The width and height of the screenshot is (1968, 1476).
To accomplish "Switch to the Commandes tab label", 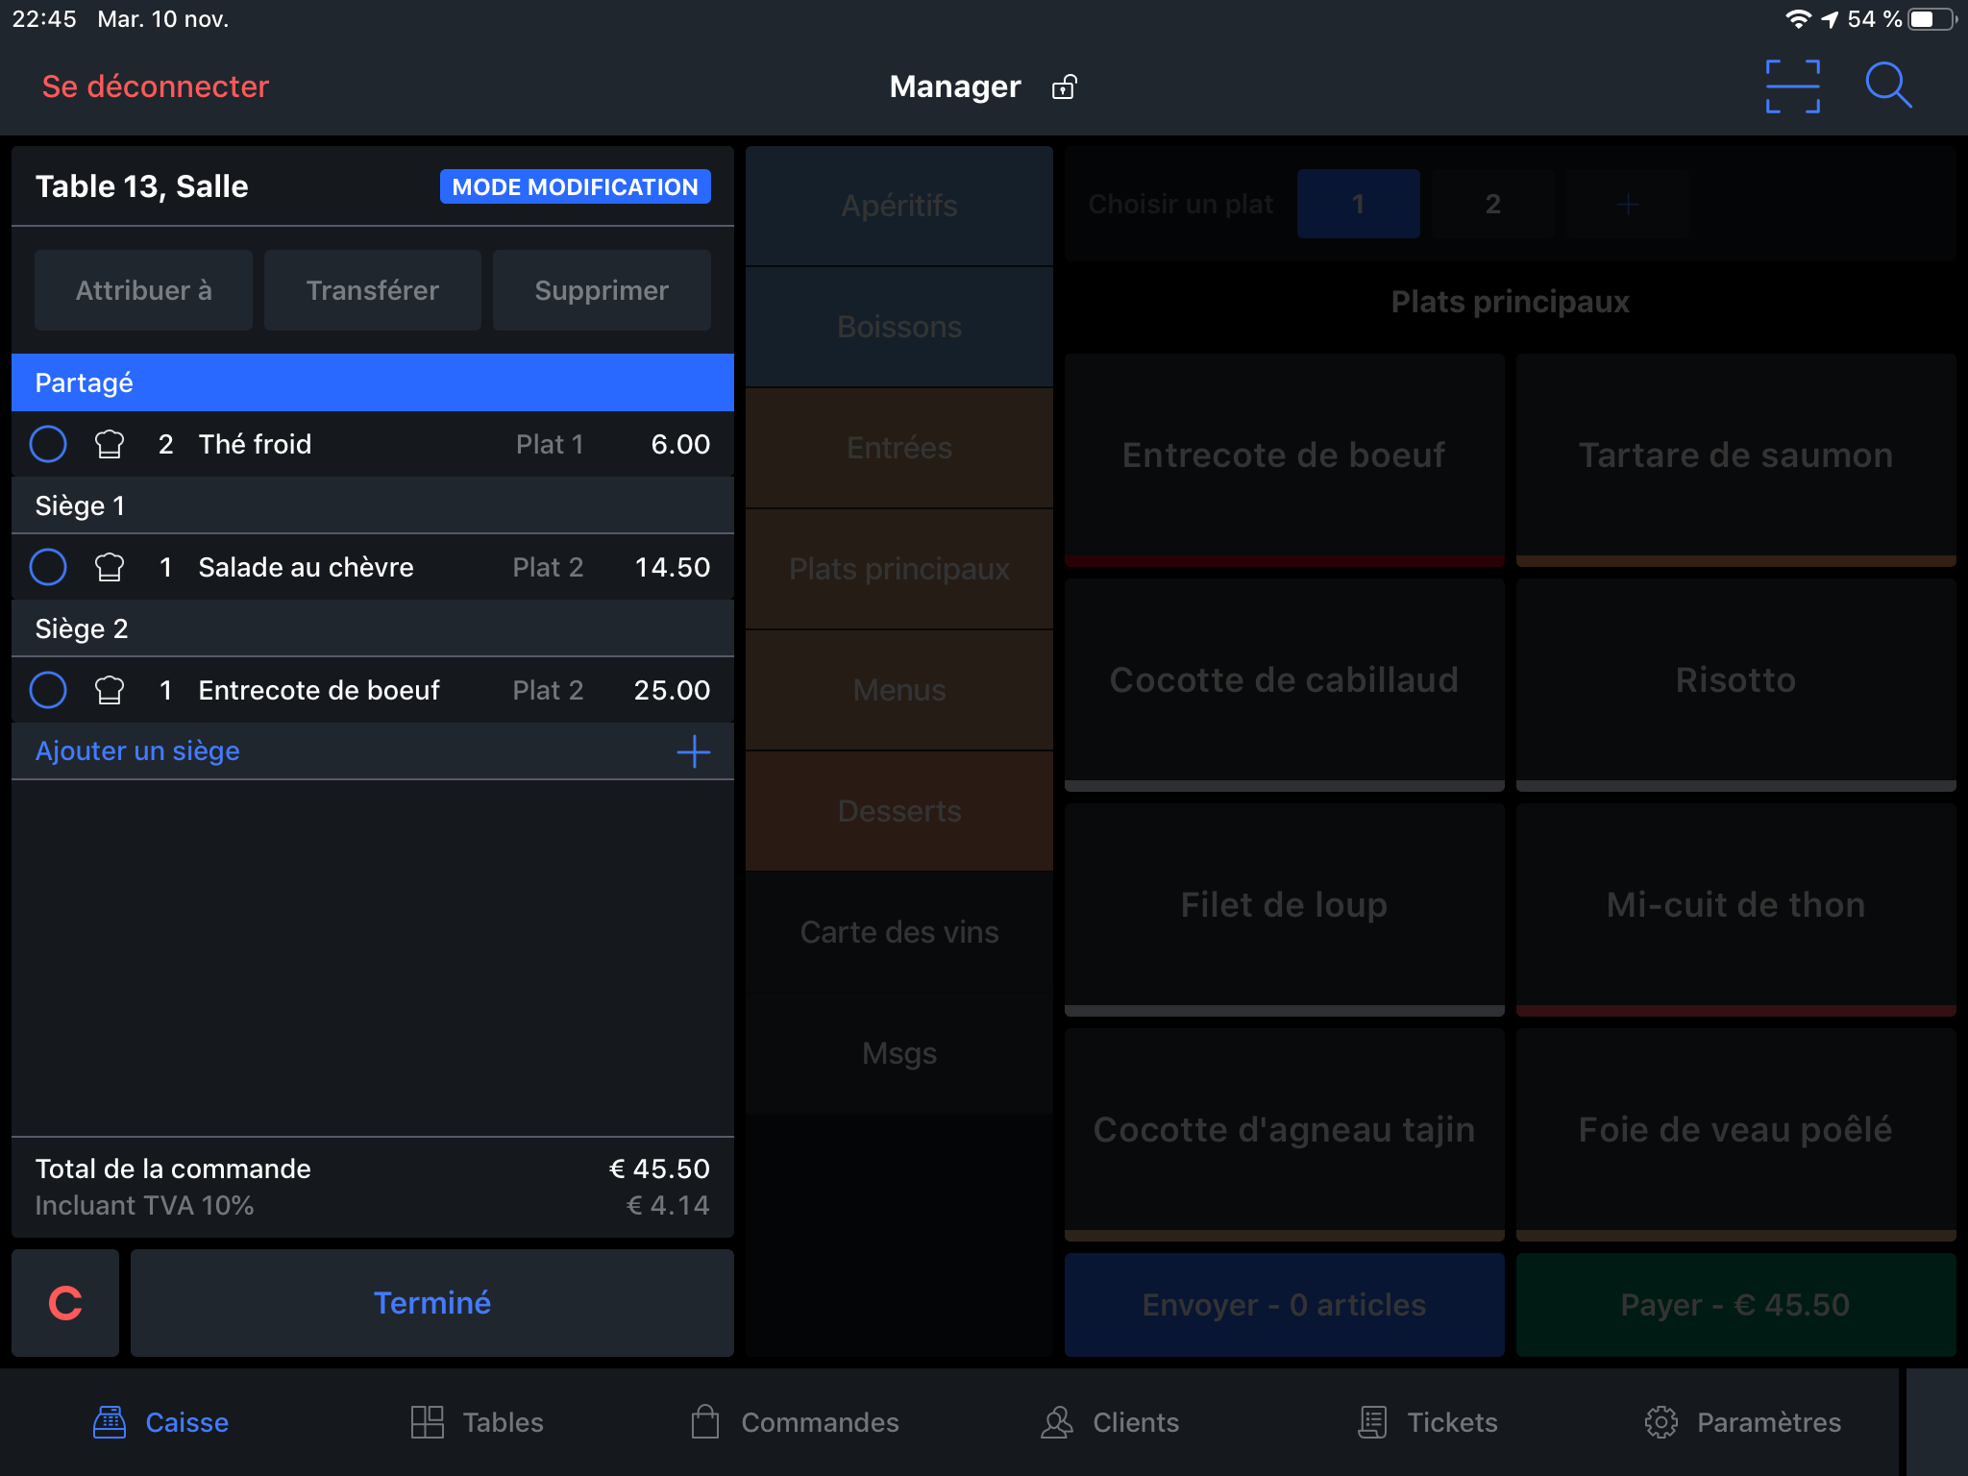I will [820, 1422].
